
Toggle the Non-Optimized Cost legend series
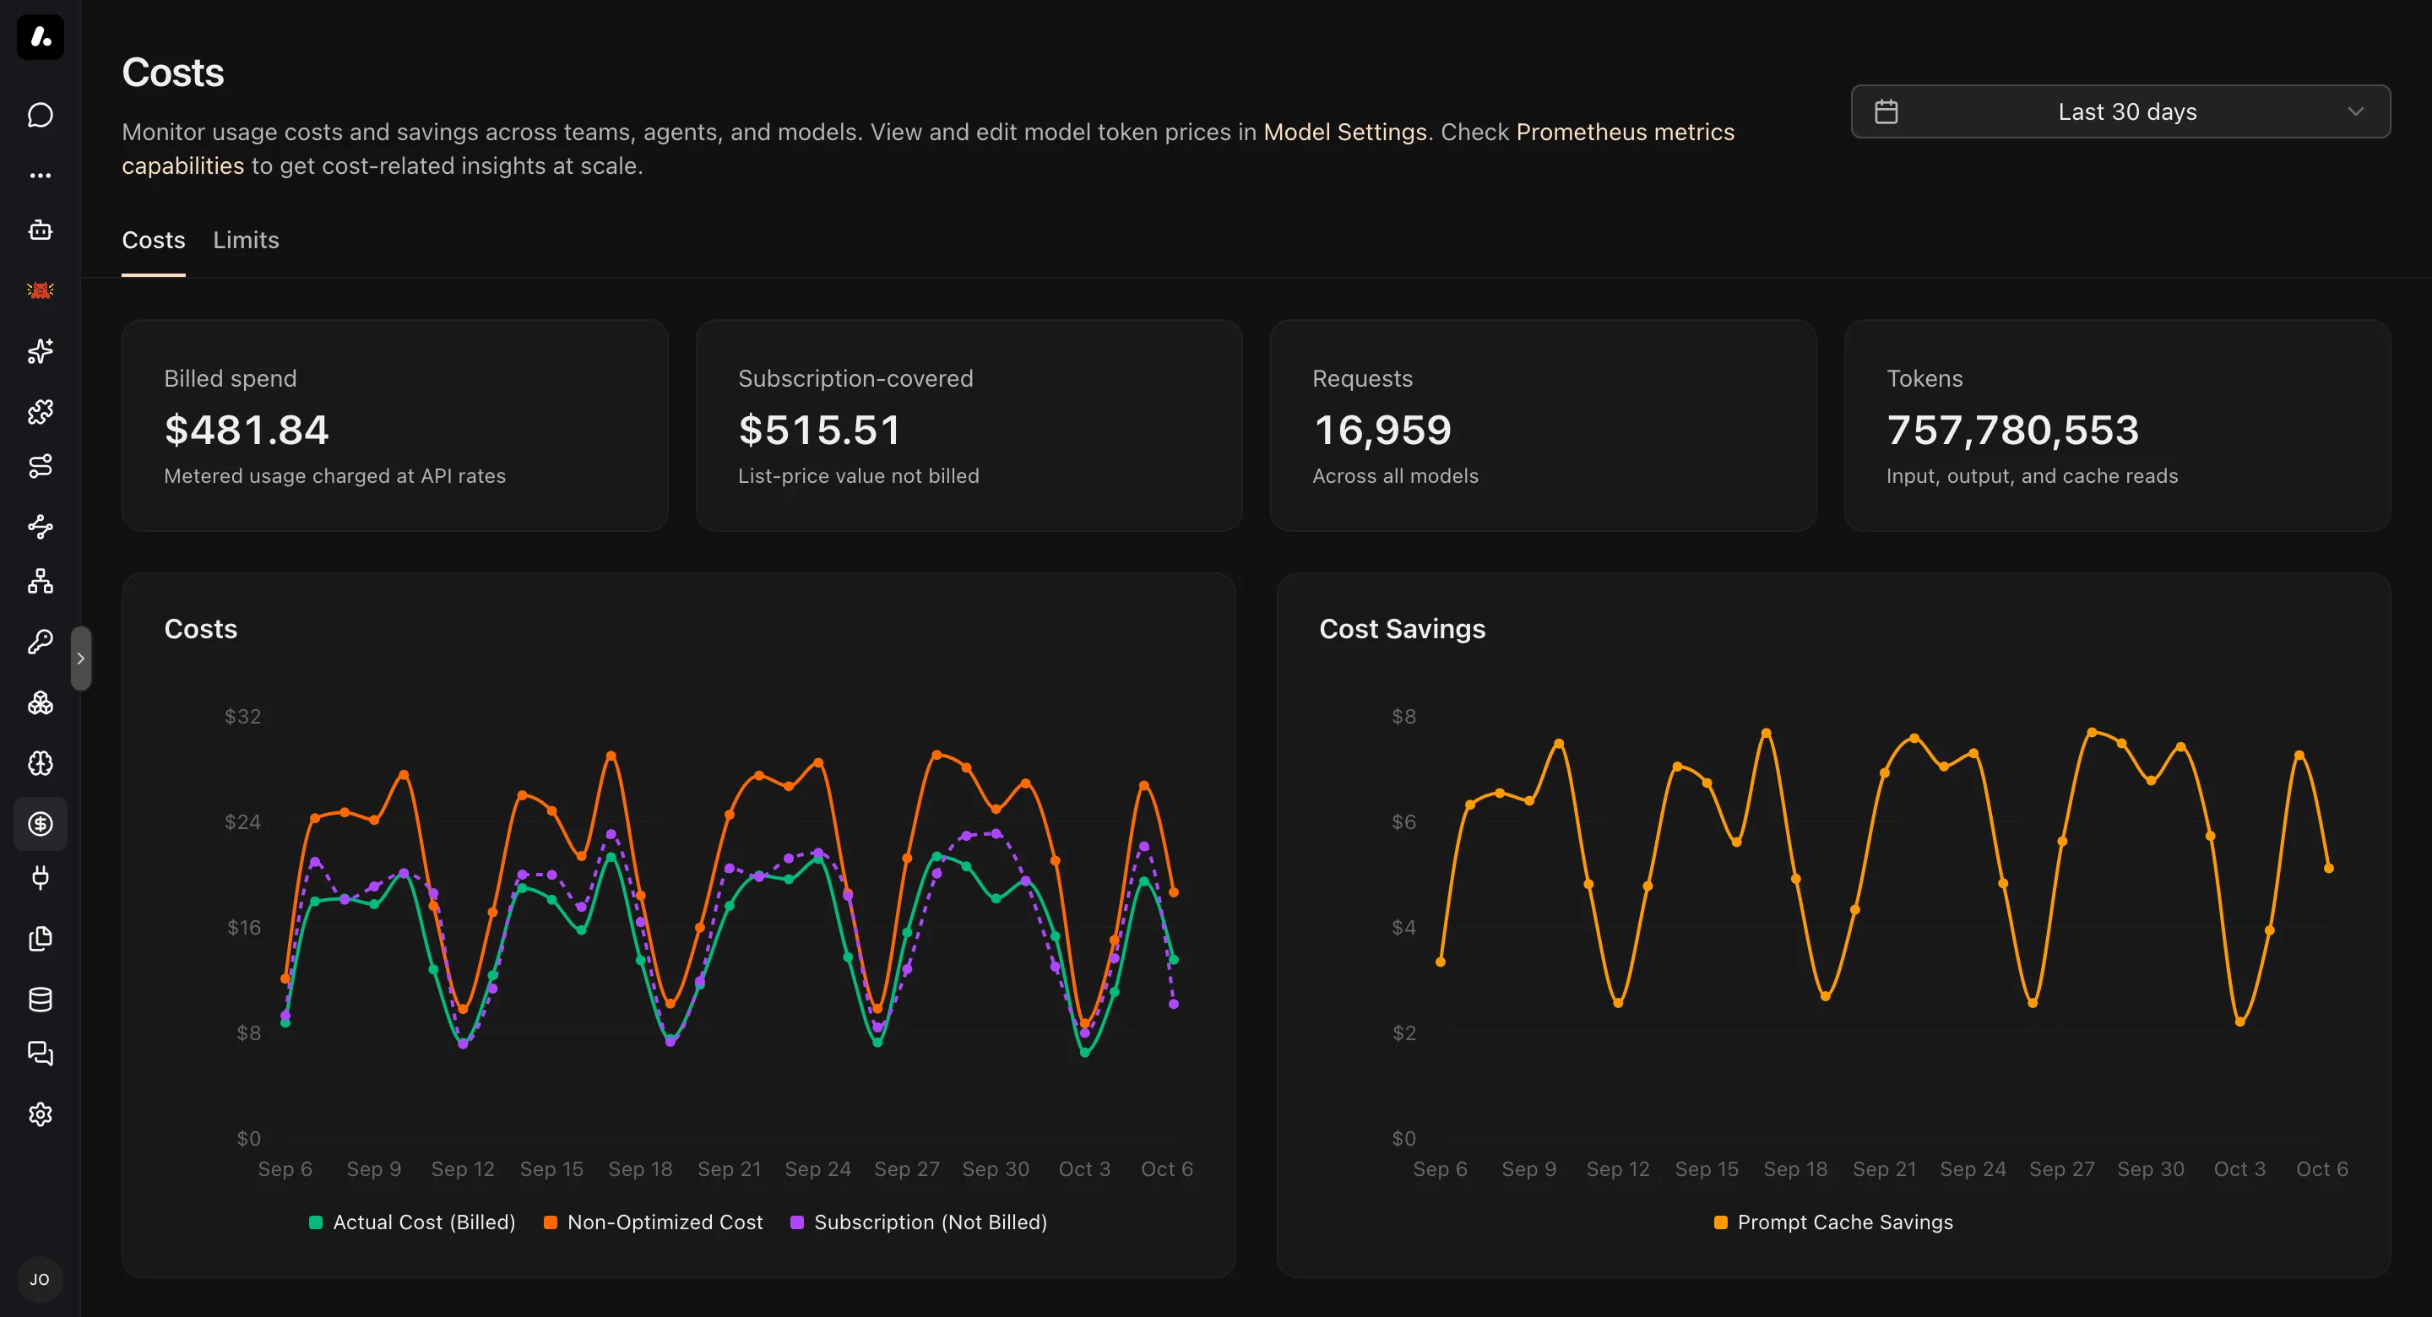[654, 1222]
